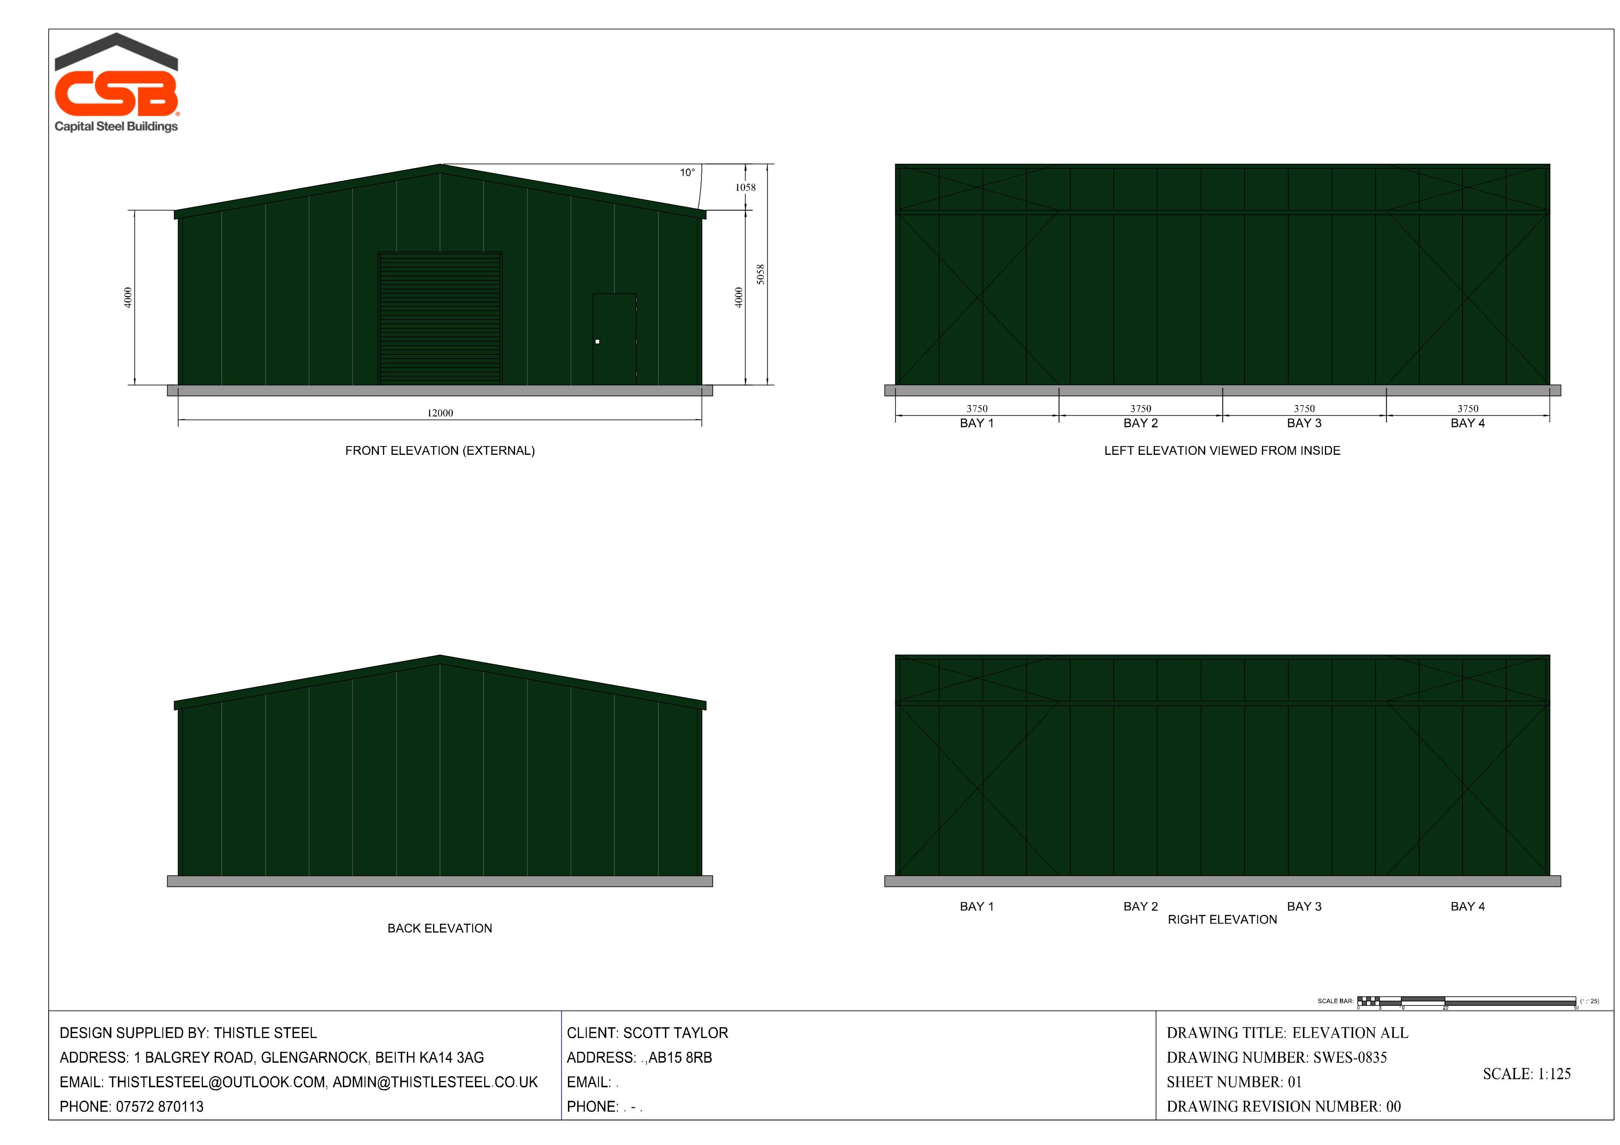
Task: Click the thistlesteel@outlook.com email address
Action: coord(217,1082)
